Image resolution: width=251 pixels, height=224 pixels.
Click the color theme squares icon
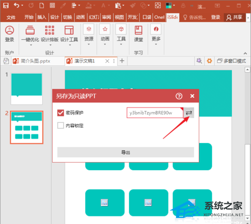(169, 6)
